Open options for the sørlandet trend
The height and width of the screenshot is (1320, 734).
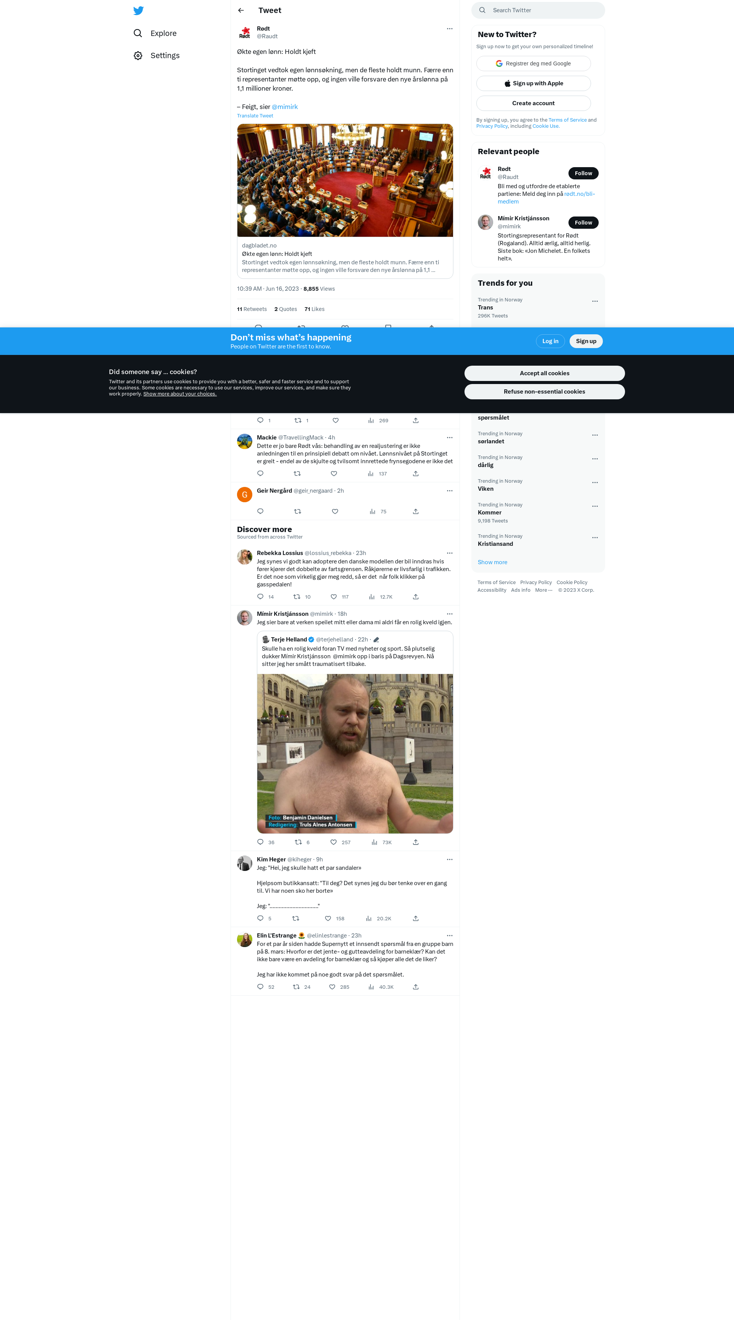pyautogui.click(x=595, y=435)
